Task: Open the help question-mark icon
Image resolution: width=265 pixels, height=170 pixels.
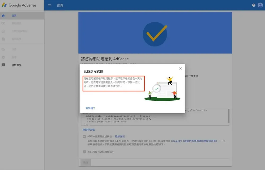Action: pos(254,5)
